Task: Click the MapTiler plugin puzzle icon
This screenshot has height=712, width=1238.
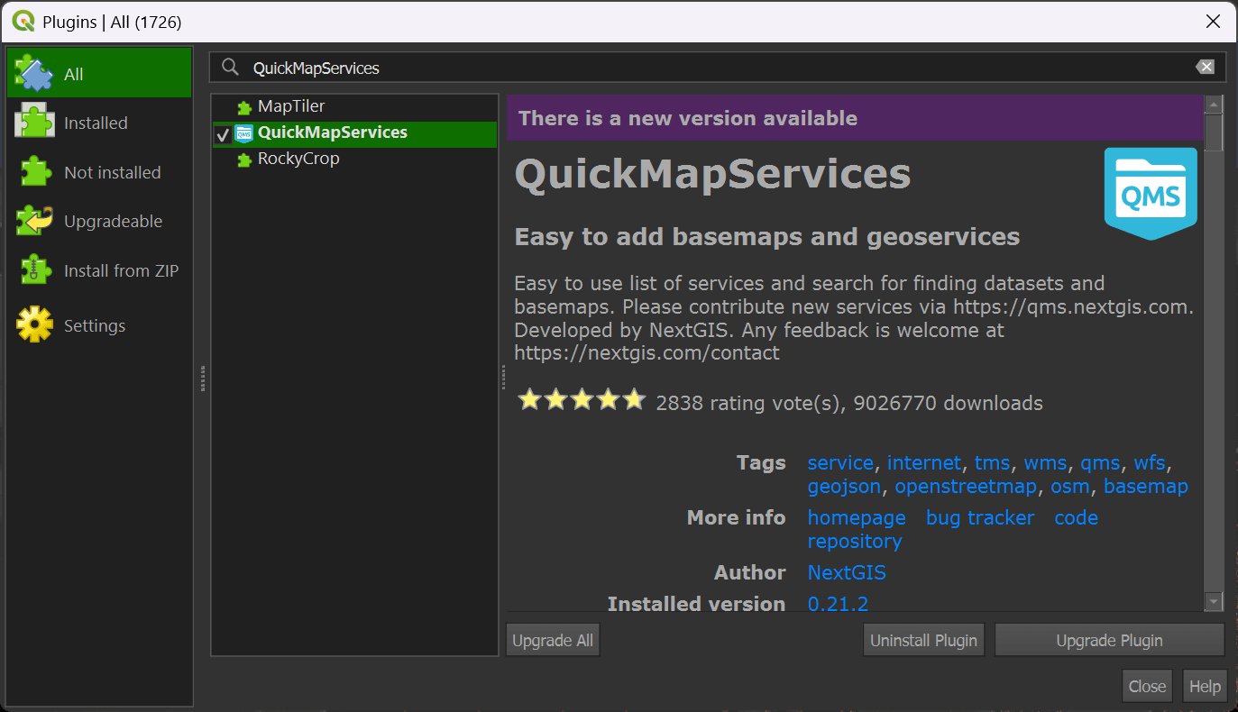Action: point(243,107)
